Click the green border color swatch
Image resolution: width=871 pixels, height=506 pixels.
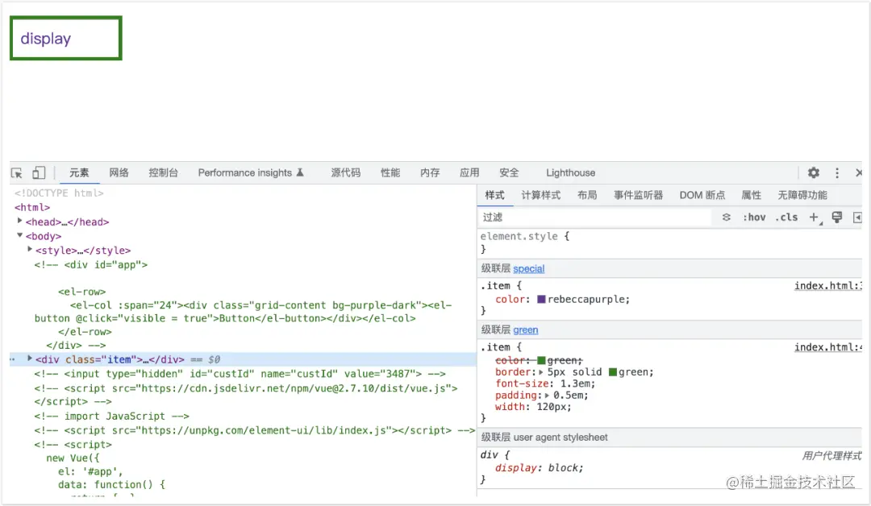pyautogui.click(x=613, y=372)
